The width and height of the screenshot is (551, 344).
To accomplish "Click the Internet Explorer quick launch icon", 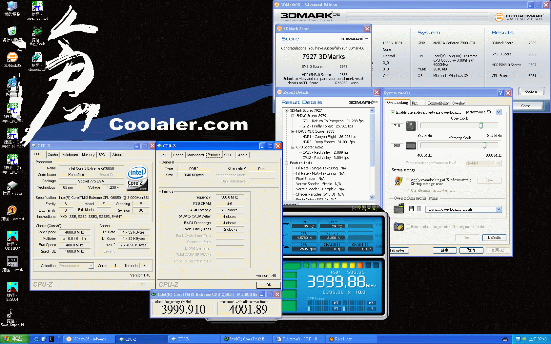I will click(36, 339).
